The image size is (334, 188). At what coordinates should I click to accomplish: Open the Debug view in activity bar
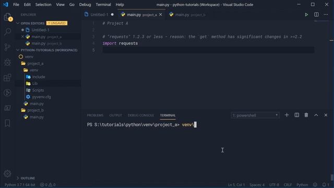click(7, 62)
